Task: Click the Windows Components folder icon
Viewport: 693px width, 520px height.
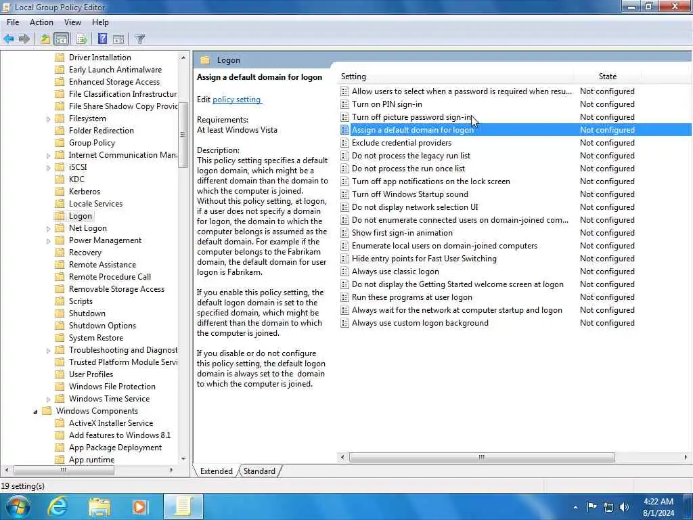Action: point(47,411)
